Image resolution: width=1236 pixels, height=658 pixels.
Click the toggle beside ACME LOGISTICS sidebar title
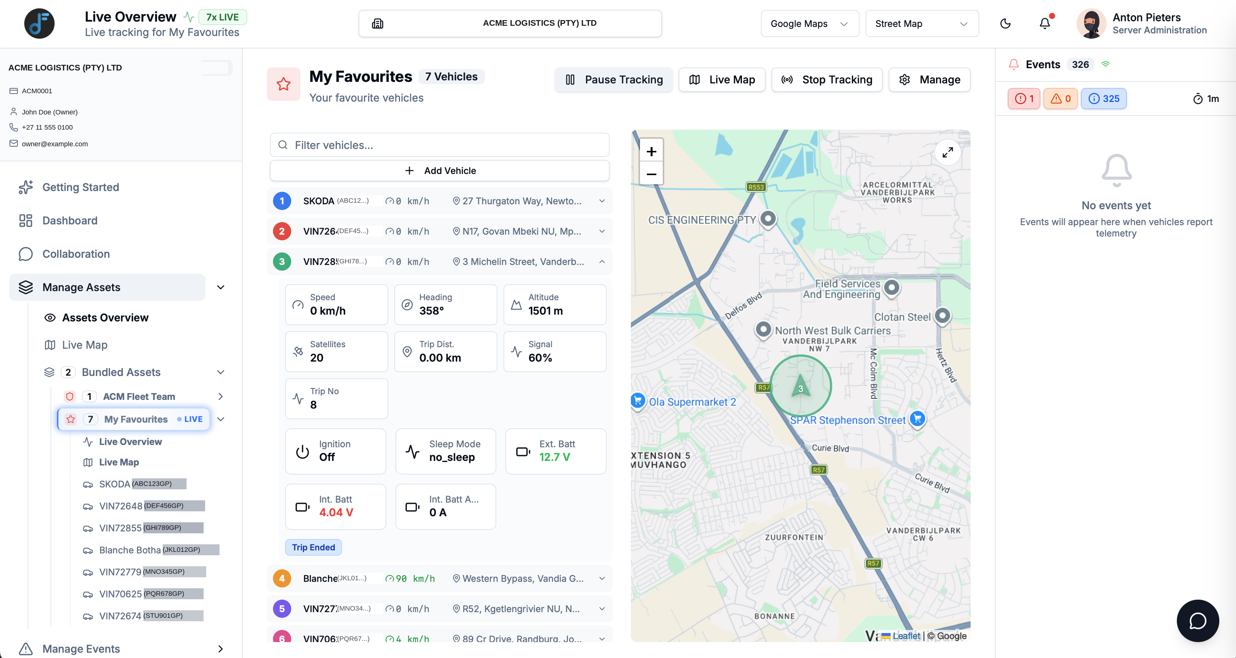click(216, 67)
